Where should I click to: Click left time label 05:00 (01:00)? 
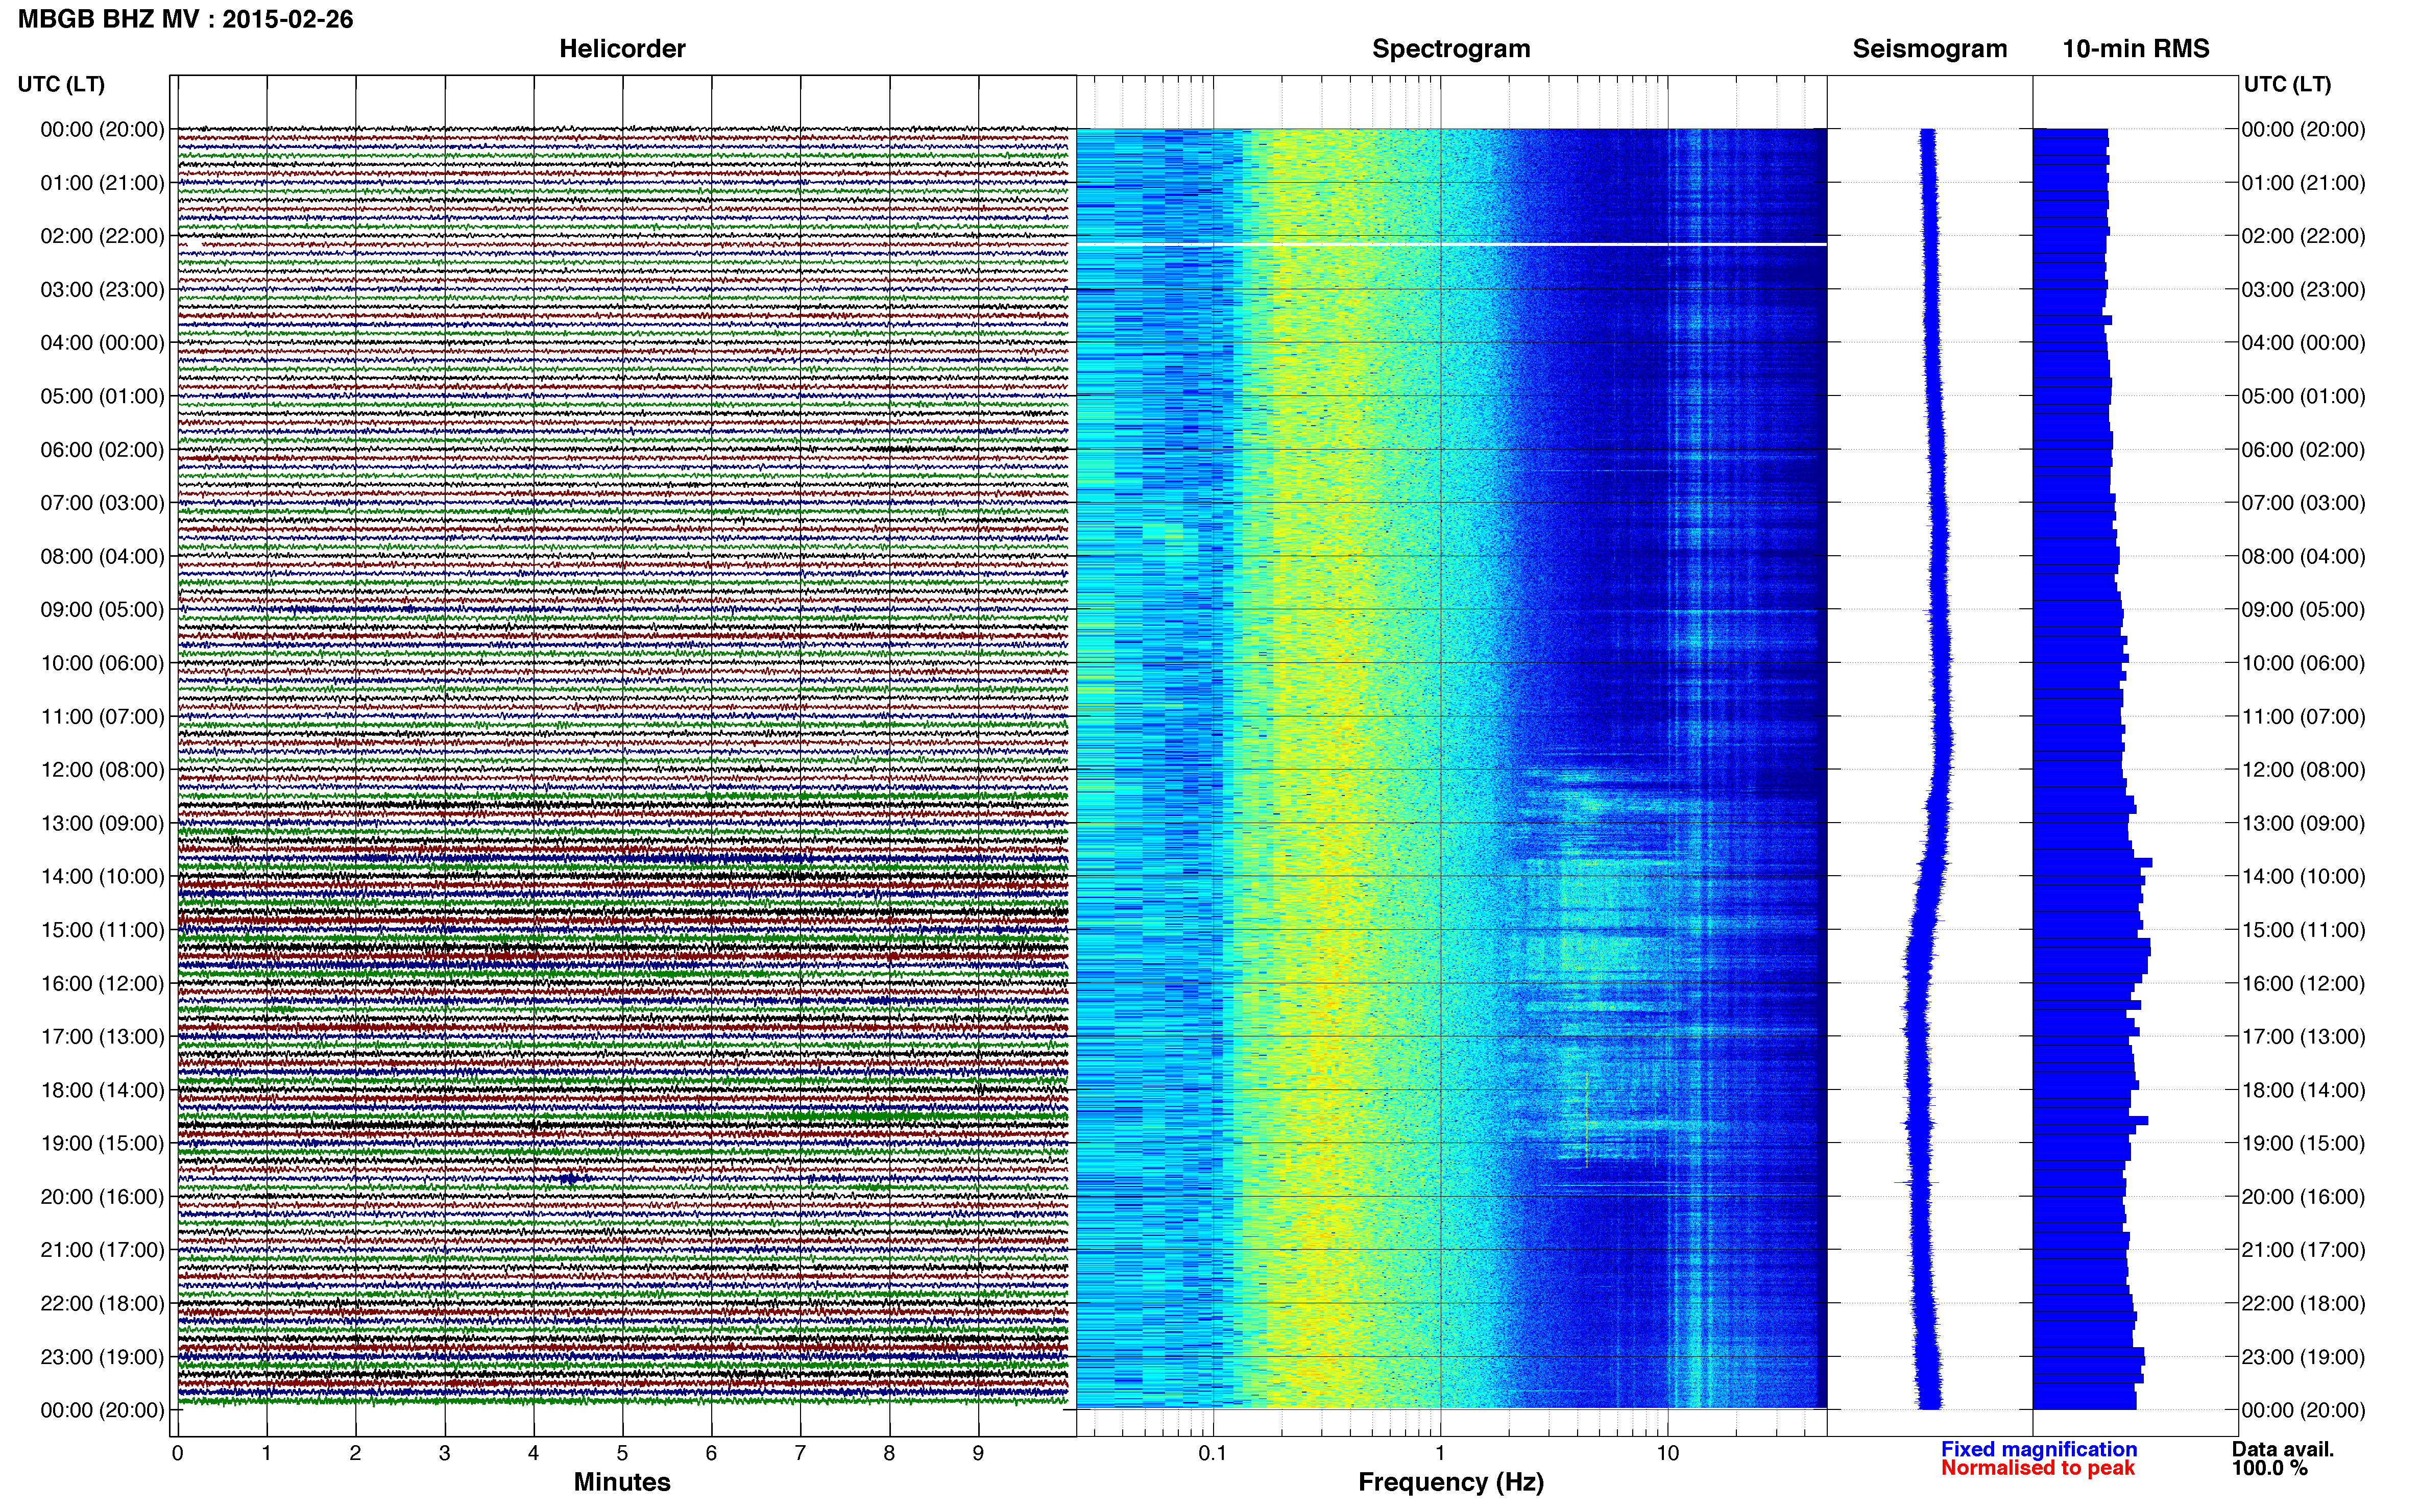pos(102,396)
